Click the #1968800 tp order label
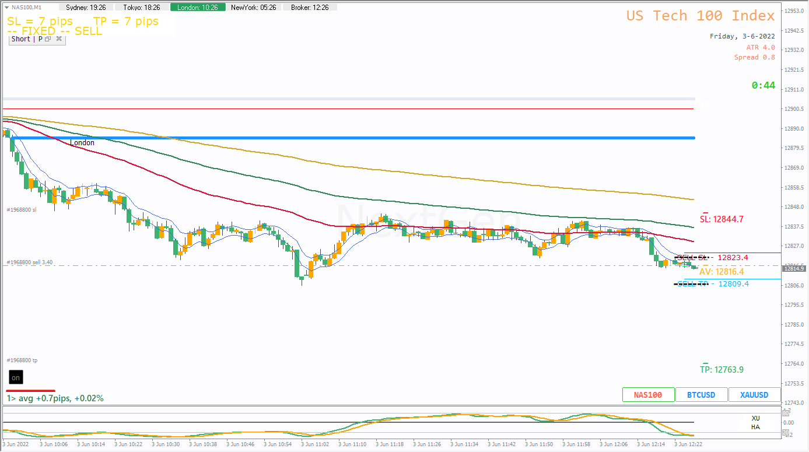Viewport: 809px width, 452px height. click(22, 360)
